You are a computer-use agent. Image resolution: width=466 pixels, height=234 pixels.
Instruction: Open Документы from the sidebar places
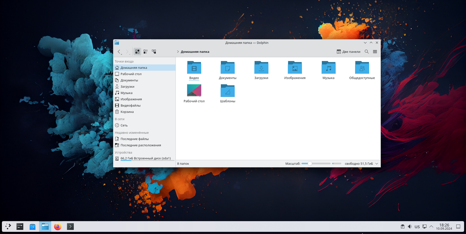[x=144, y=80]
